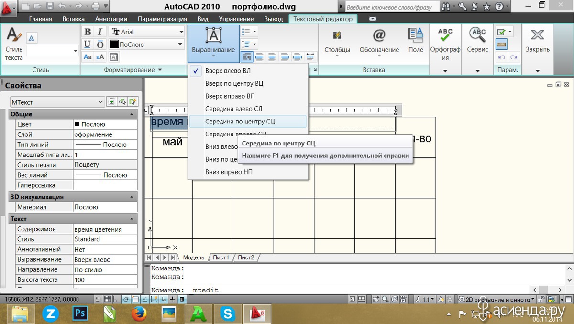Image resolution: width=574 pixels, height=324 pixels.
Task: Open bullets and numbering dropdown
Action: point(249,32)
